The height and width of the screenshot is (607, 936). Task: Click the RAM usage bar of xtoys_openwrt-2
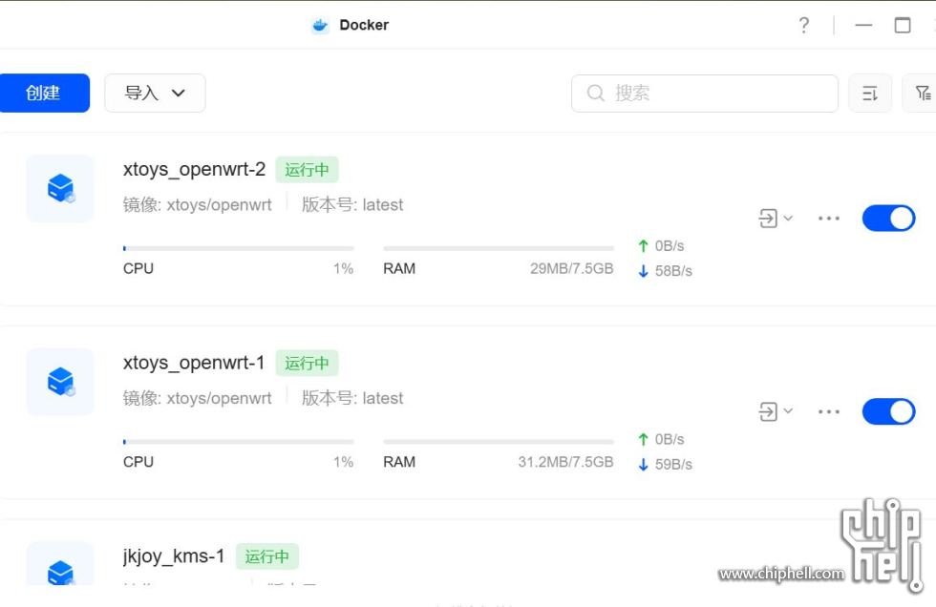pos(499,248)
